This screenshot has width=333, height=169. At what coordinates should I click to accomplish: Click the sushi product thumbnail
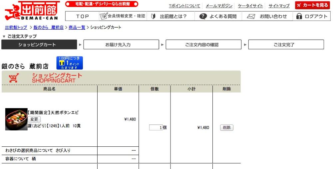click(16, 119)
